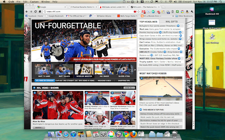Click the WATCH NOW link under most watched videos

164,105
